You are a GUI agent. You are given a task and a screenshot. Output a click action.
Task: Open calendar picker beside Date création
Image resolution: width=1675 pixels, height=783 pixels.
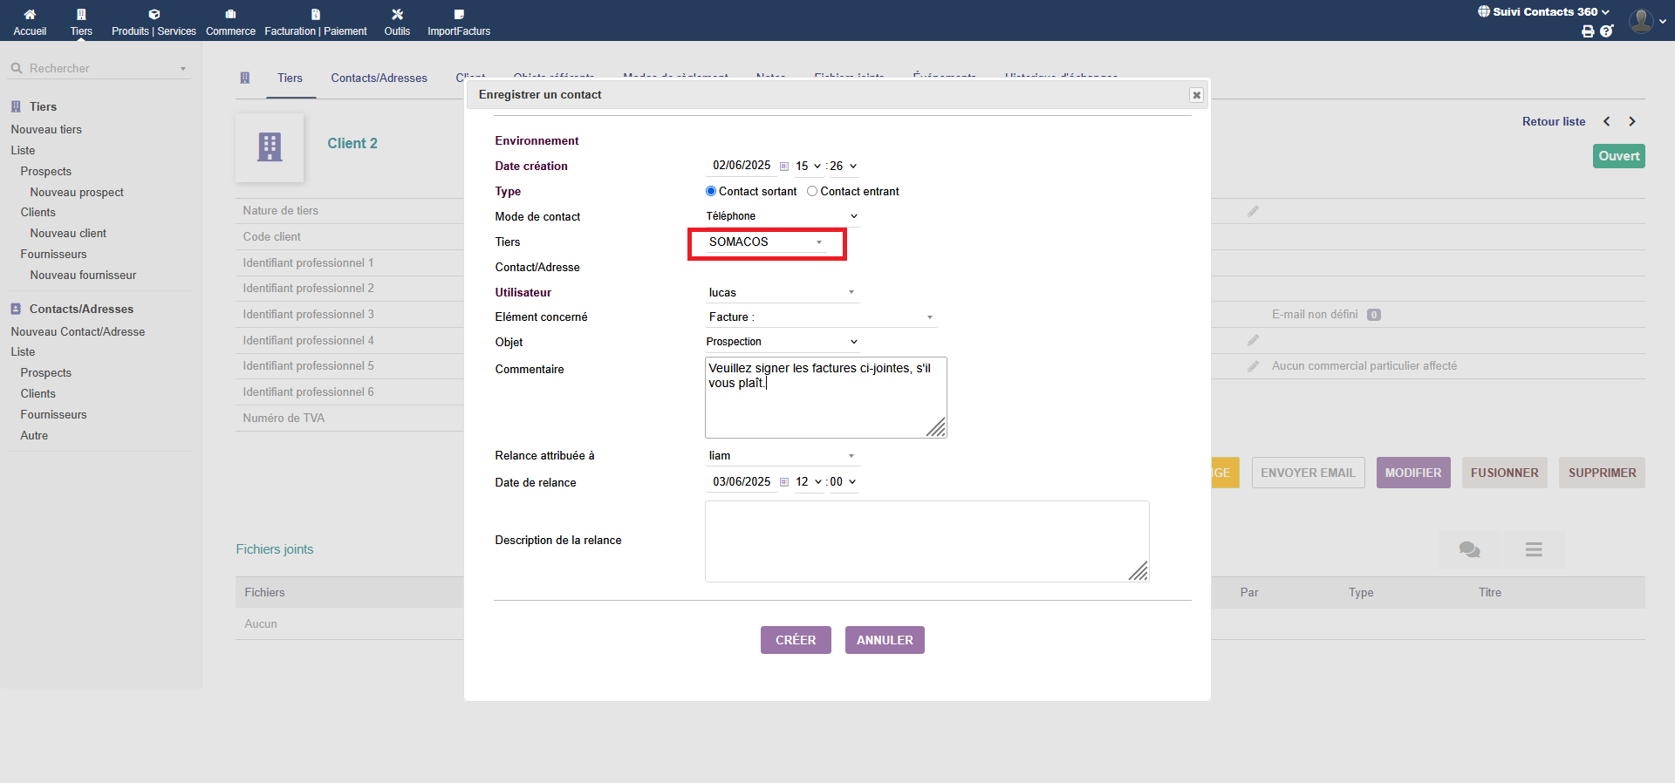click(x=784, y=167)
